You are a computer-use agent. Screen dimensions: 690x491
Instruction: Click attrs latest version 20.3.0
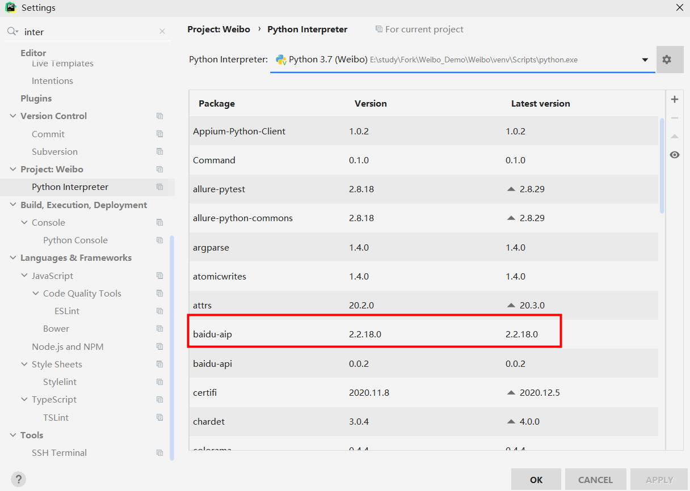[x=532, y=305]
